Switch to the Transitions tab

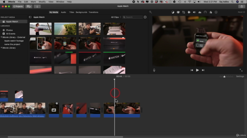tap(93, 12)
